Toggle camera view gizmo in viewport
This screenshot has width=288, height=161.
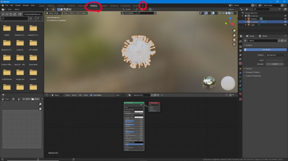234,40
